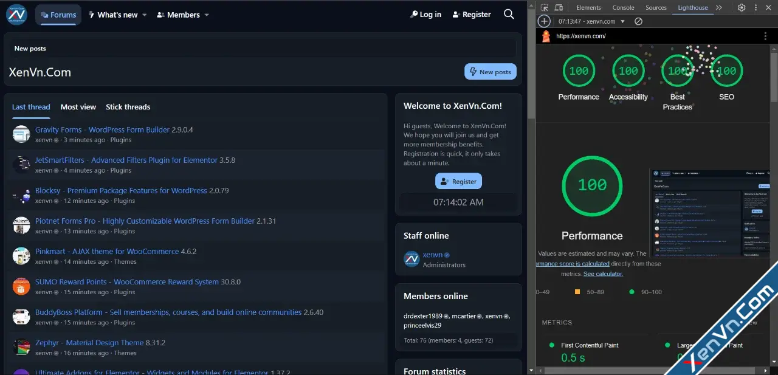
Task: Open DevTools settings gear
Action: tap(742, 7)
